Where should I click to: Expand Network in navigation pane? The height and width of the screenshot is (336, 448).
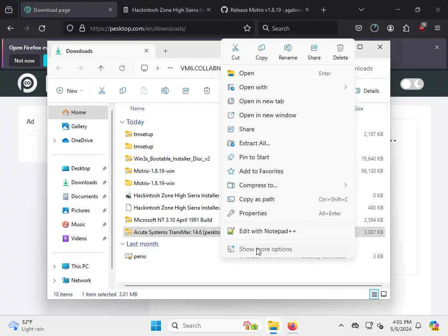tap(55, 280)
